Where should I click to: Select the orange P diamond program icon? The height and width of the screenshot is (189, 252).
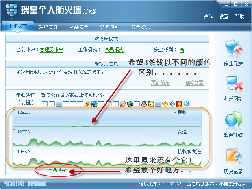point(165,104)
